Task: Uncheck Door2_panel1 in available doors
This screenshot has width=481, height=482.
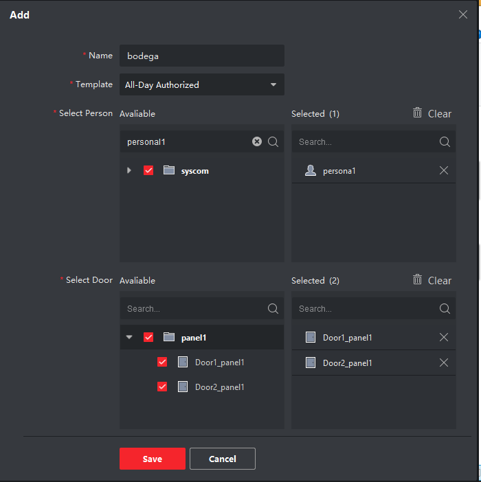Action: pyautogui.click(x=162, y=387)
